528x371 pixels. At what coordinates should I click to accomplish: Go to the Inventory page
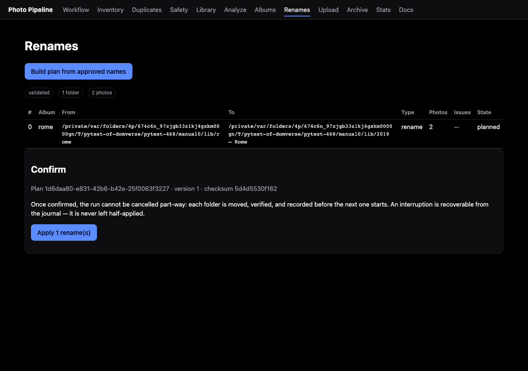click(111, 10)
